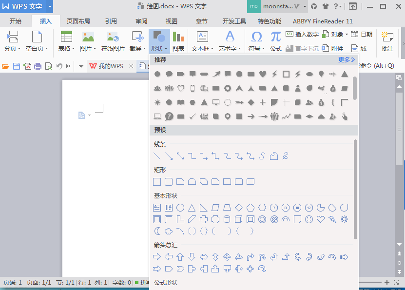Screen dimensions: 405x290
Task: Choose the four-way arrow shape
Action: (x=227, y=257)
